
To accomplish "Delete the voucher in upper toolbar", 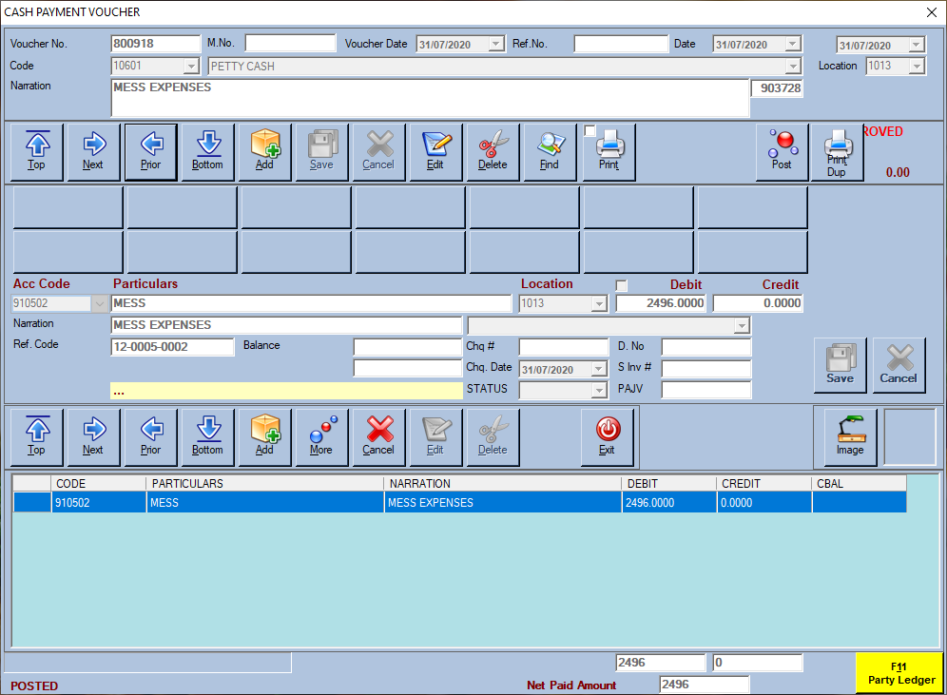I will (x=493, y=152).
